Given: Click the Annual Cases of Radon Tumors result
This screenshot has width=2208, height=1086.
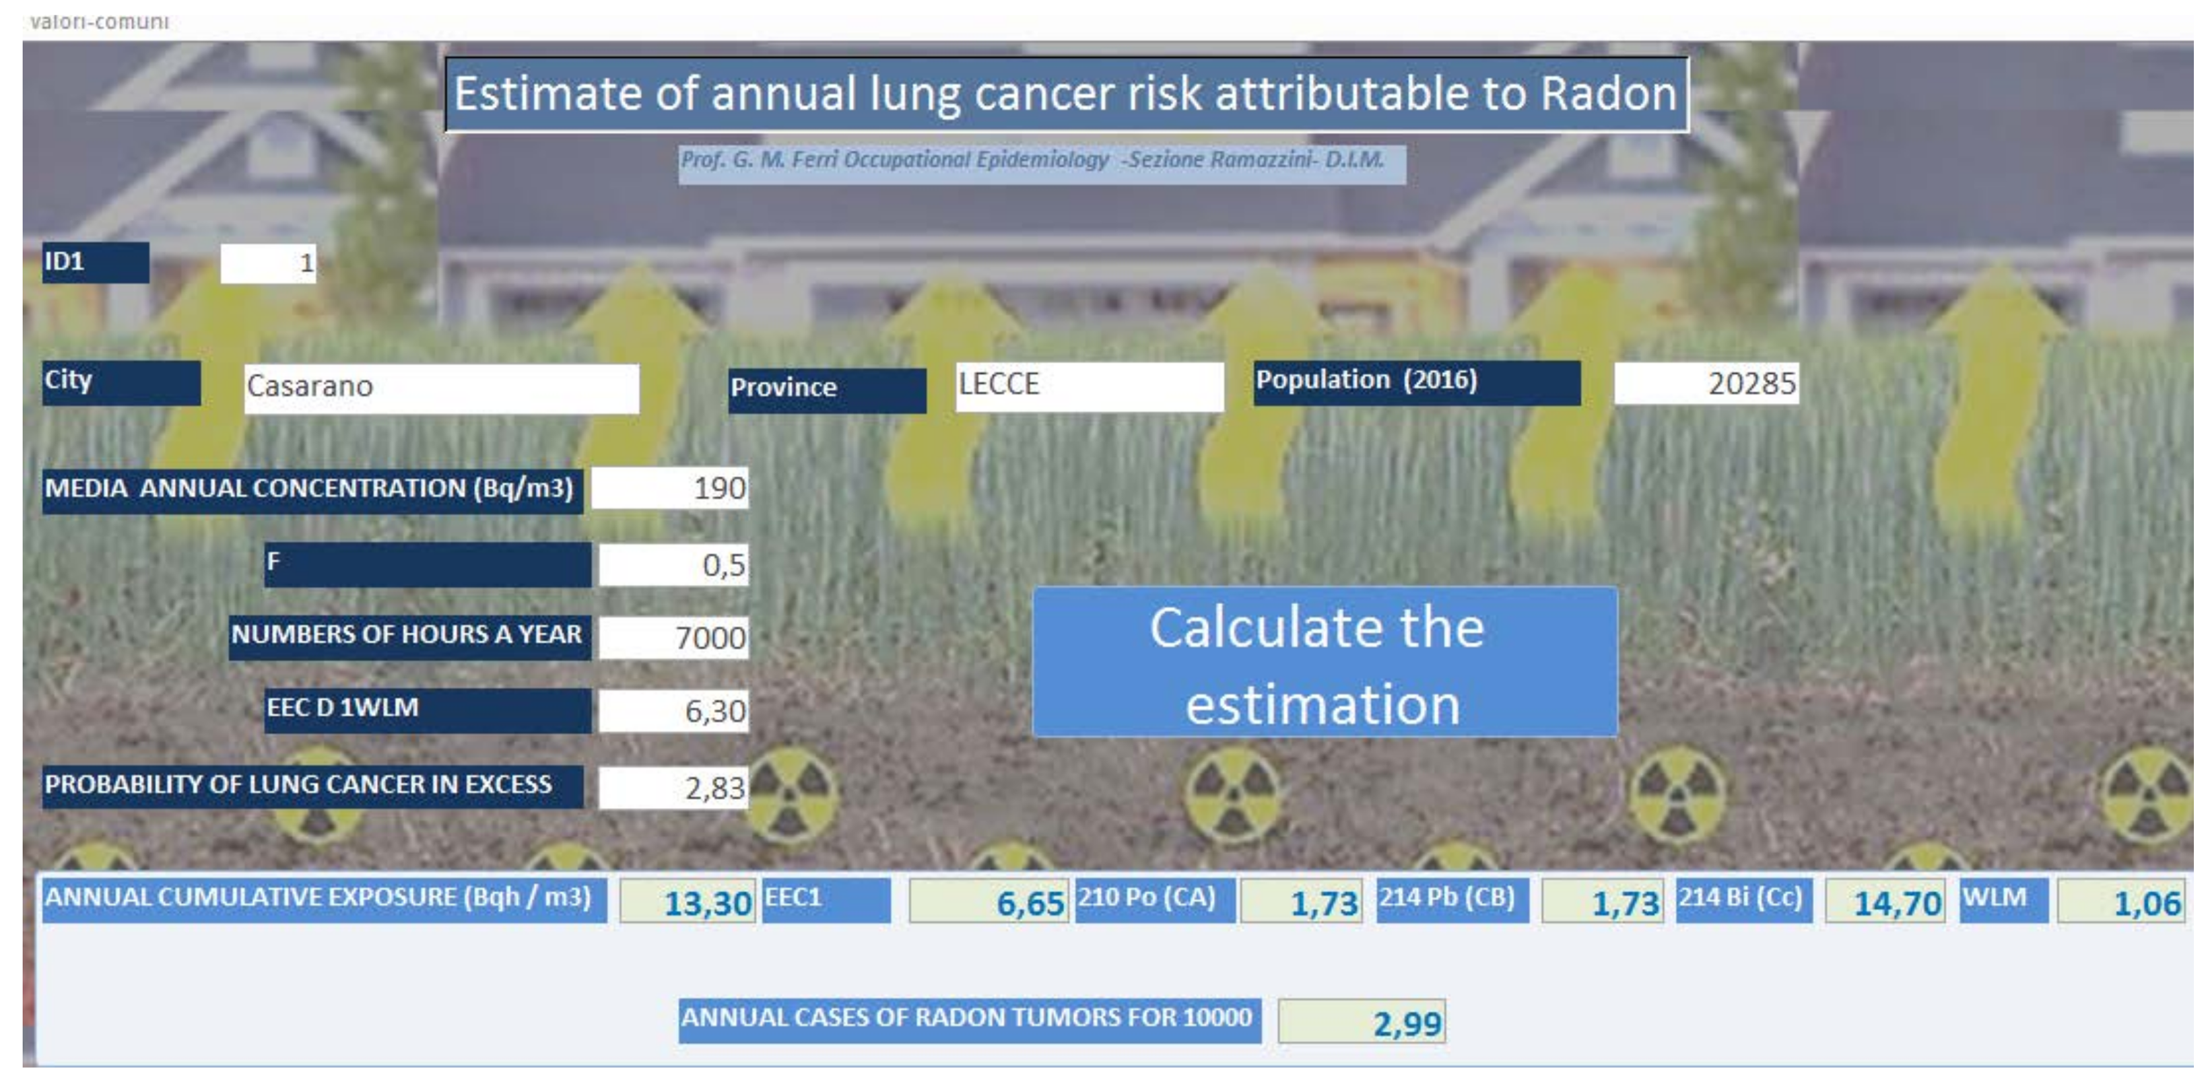Looking at the screenshot, I should pyautogui.click(x=1361, y=1022).
